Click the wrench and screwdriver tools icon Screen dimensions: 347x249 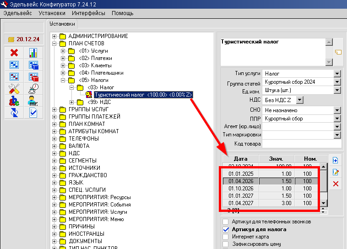point(14,89)
